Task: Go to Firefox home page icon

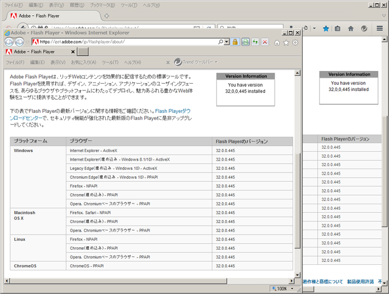Action: tap(351, 28)
